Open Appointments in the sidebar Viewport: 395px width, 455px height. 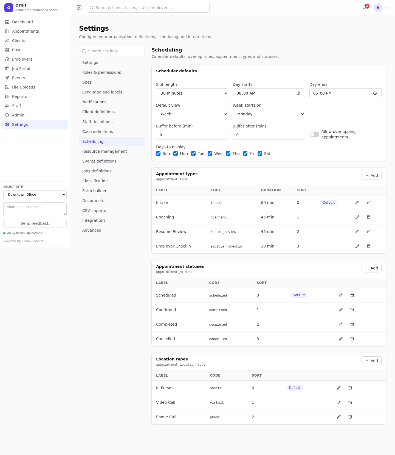click(x=35, y=31)
